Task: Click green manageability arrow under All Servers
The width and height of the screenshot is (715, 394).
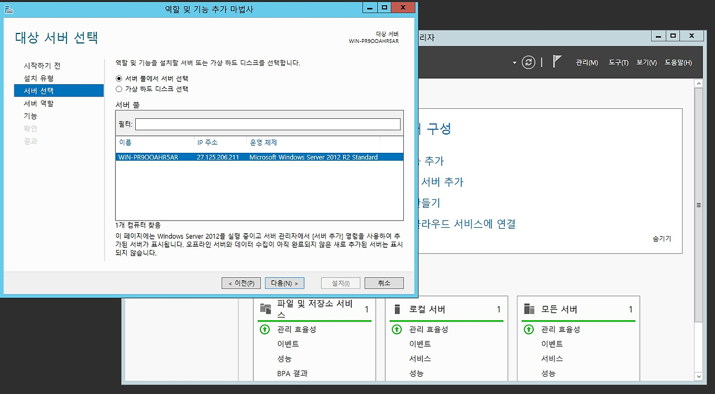Action: click(x=528, y=329)
